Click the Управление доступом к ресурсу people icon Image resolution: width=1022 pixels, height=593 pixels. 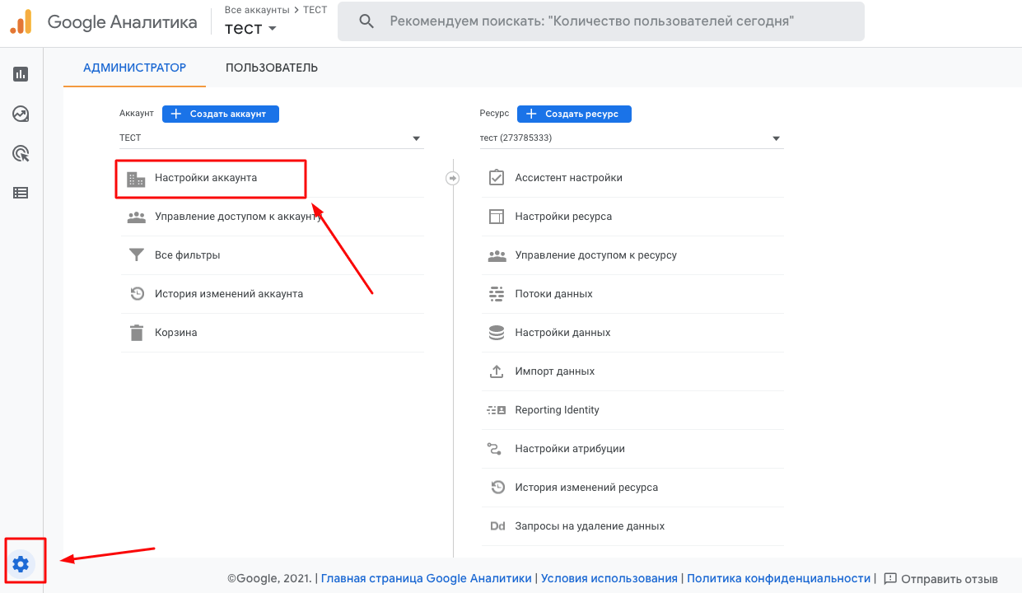click(x=497, y=255)
